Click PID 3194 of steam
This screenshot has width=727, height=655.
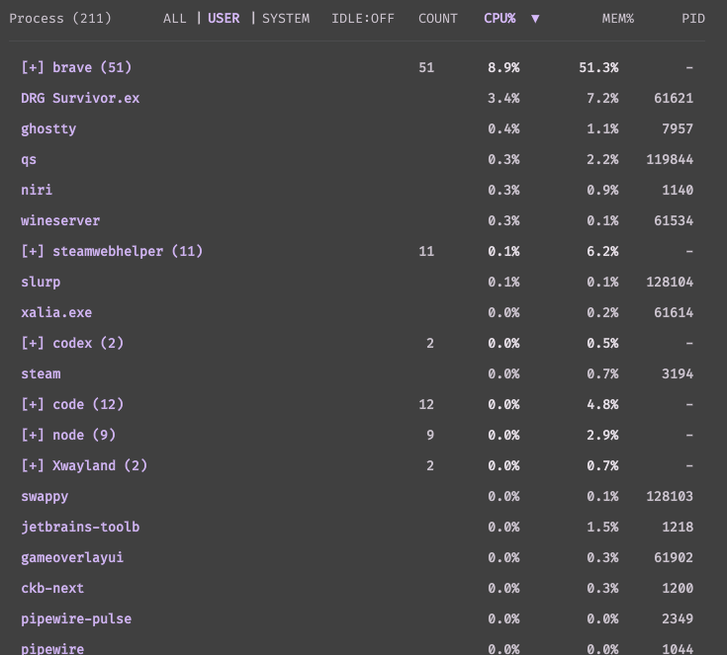pos(678,373)
